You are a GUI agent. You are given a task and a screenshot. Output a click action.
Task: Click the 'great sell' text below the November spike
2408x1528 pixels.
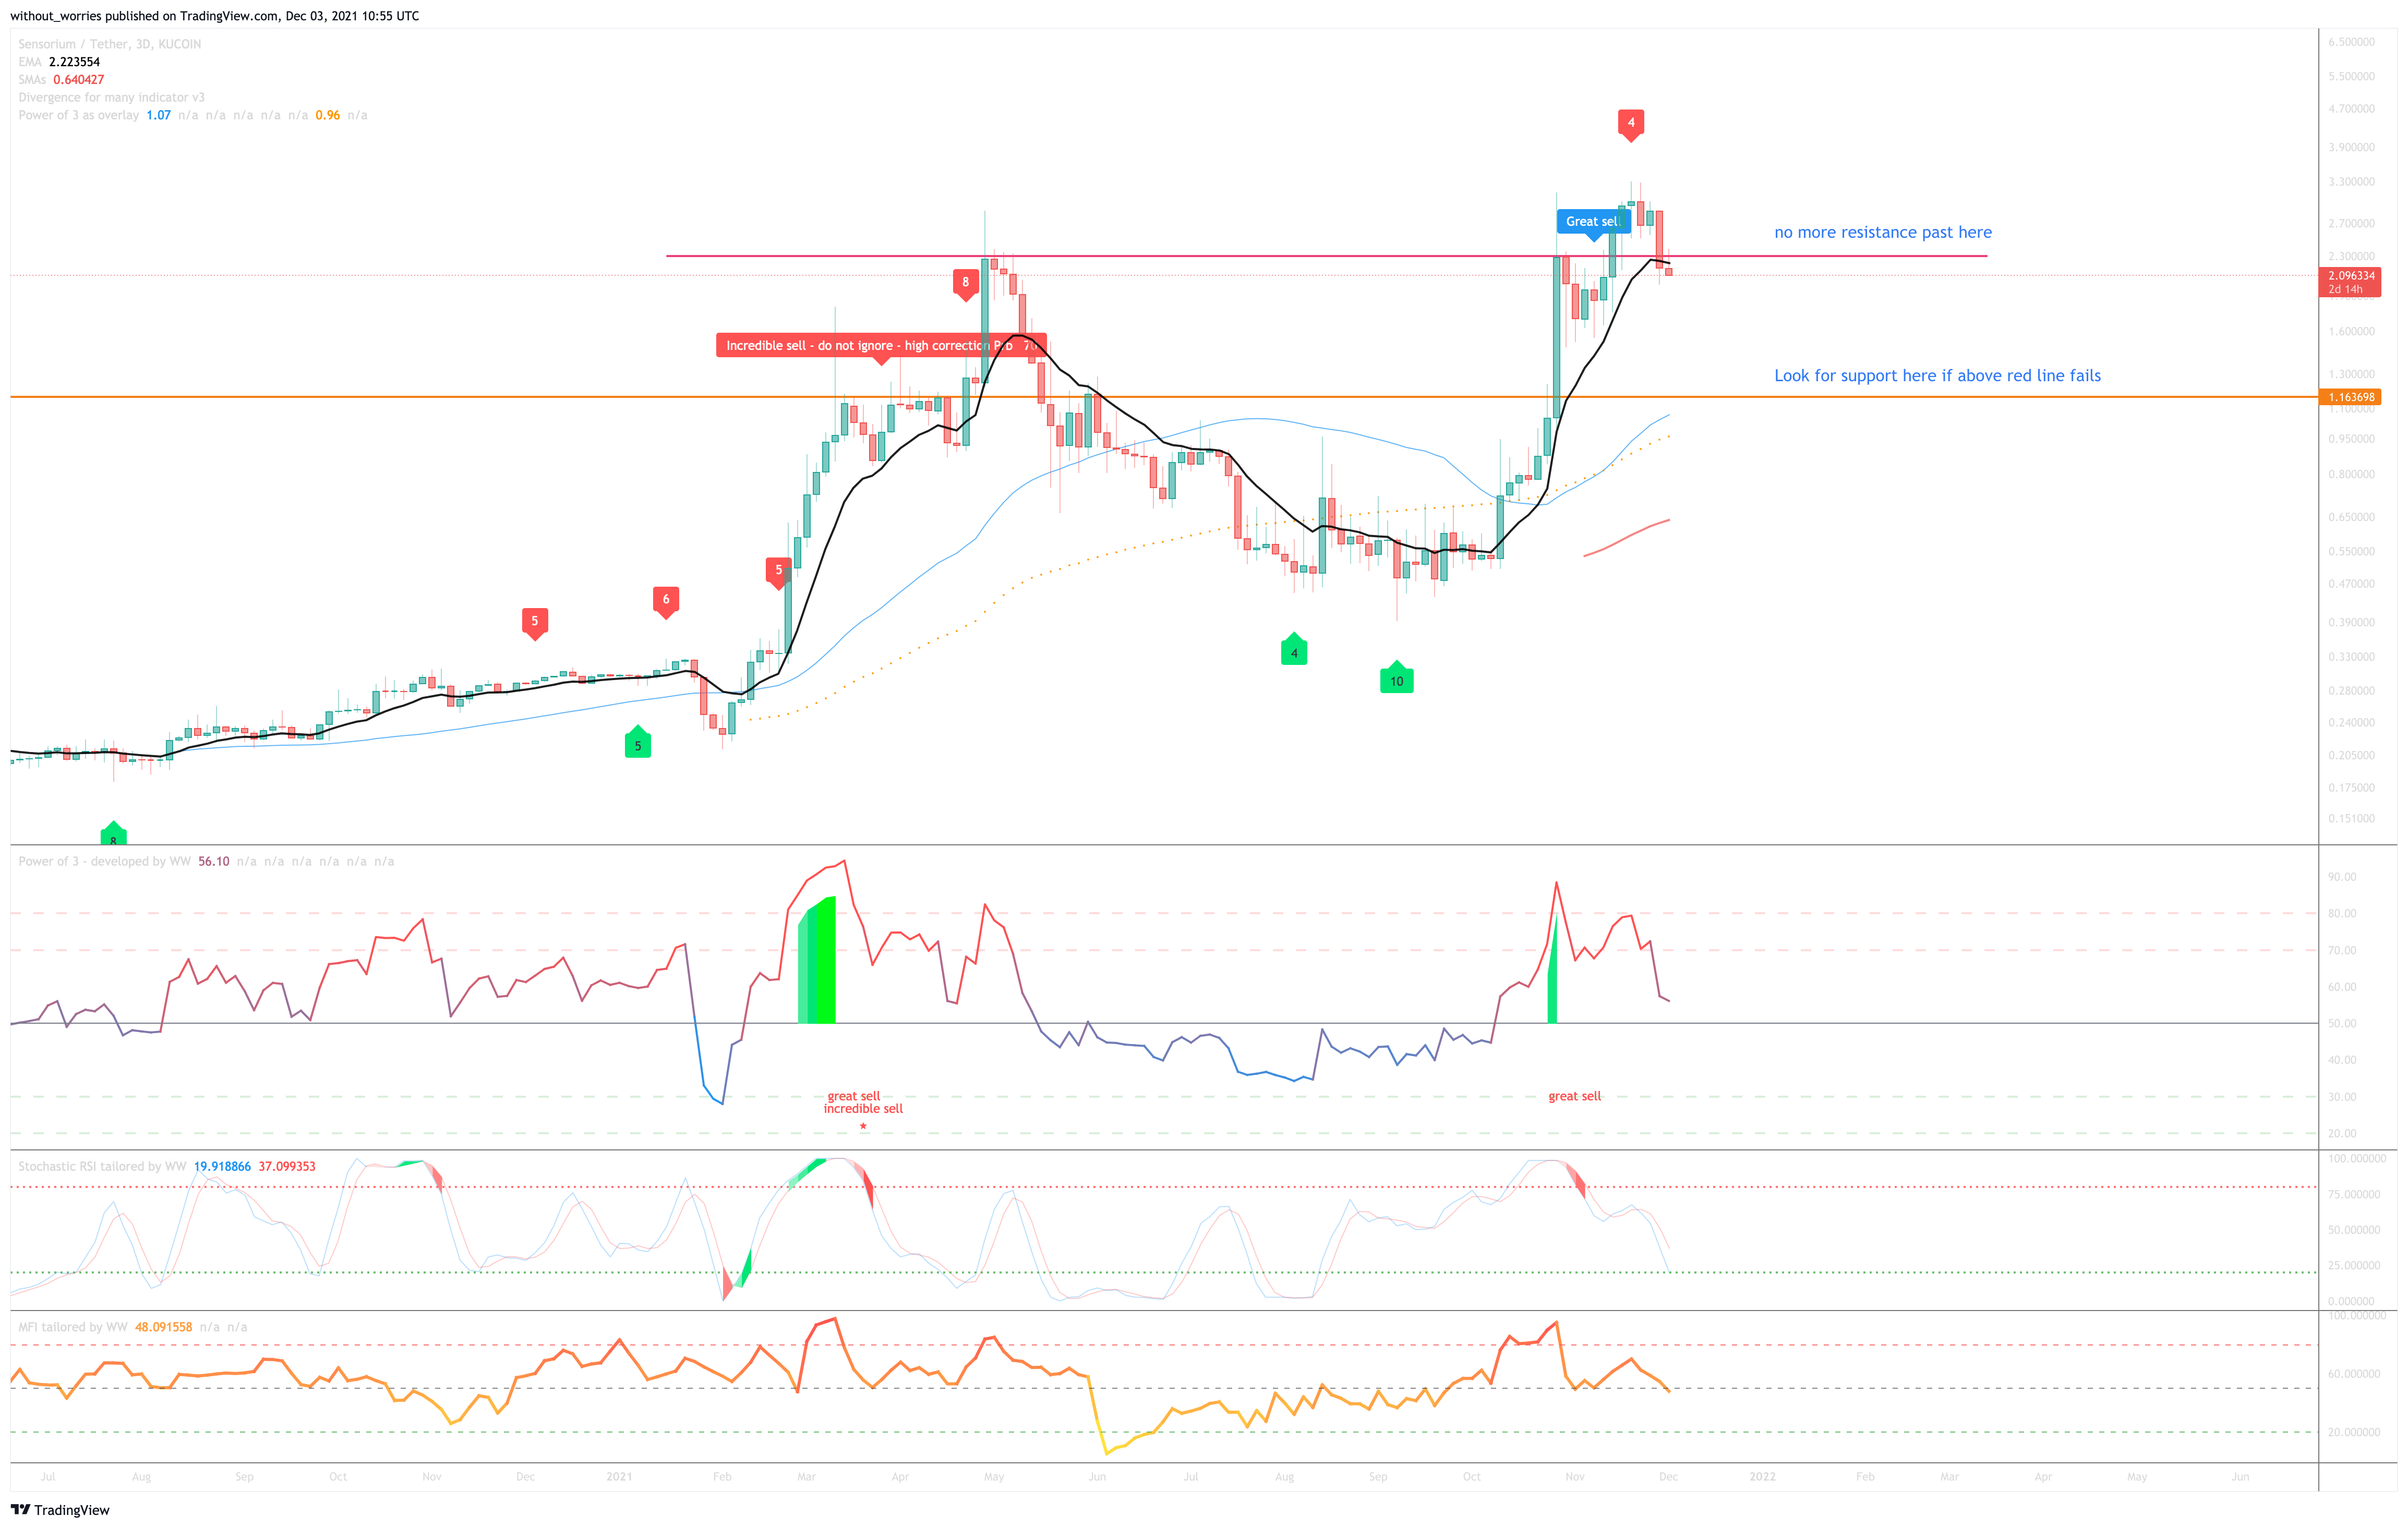[x=1575, y=1097]
